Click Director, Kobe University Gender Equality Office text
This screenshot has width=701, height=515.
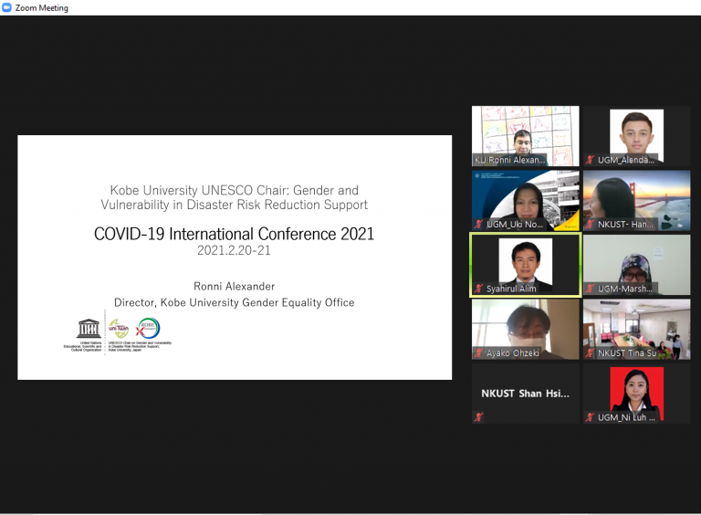[x=234, y=302]
